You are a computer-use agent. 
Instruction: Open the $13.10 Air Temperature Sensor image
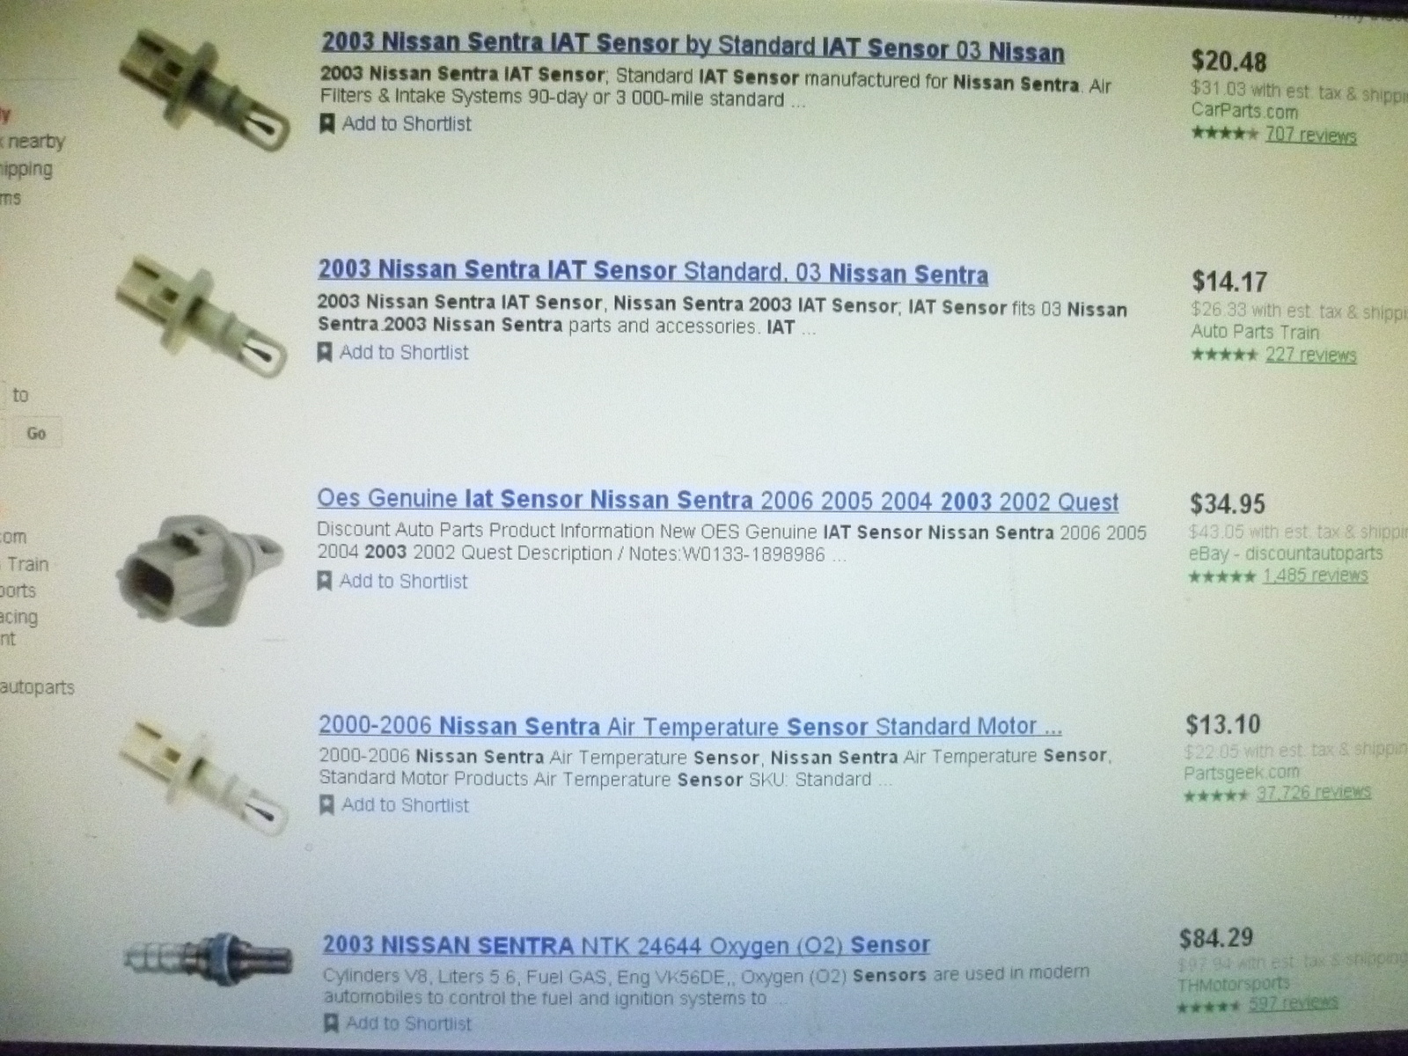pyautogui.click(x=204, y=774)
